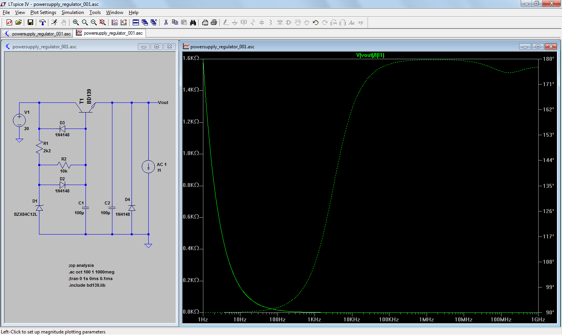Select the Label Net tool
Image resolution: width=562 pixels, height=335 pixels.
243,22
